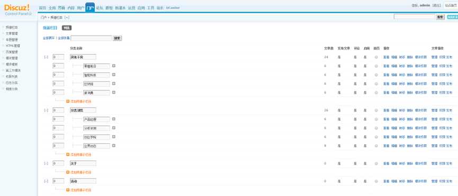This screenshot has height=196, width=458.
Task: Click 转移 in the 关于 row
Action: (x=402, y=163)
